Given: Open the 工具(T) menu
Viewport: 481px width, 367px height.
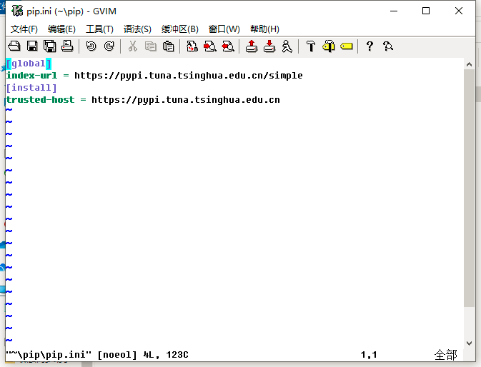Looking at the screenshot, I should point(99,29).
